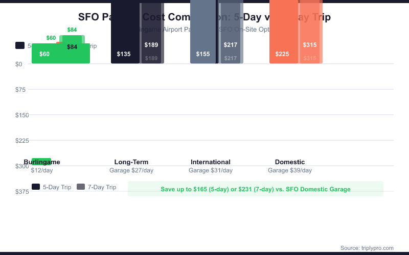Click the 7-Day Trip swatch in bottom legend
The height and width of the screenshot is (255, 409).
(x=81, y=187)
